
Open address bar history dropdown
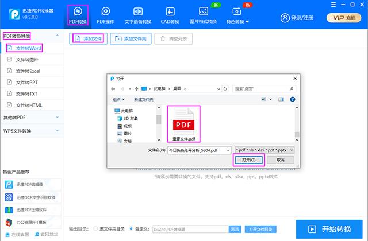point(218,89)
